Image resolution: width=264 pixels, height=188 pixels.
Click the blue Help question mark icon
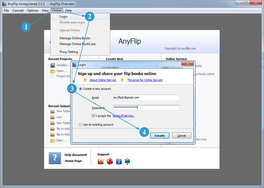[55, 158]
